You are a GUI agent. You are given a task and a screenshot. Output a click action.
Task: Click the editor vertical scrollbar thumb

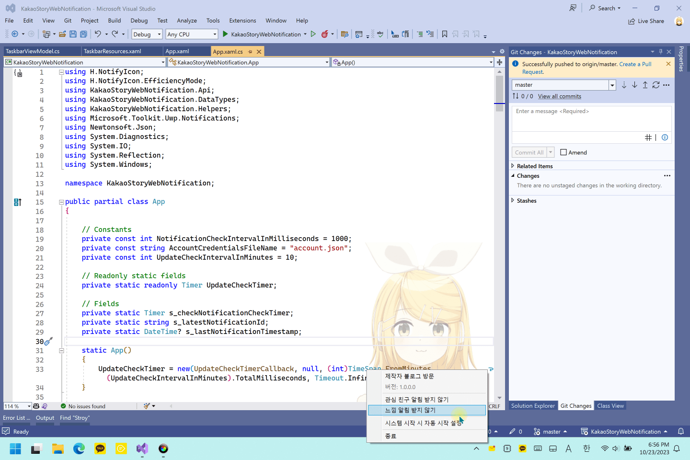click(x=499, y=94)
